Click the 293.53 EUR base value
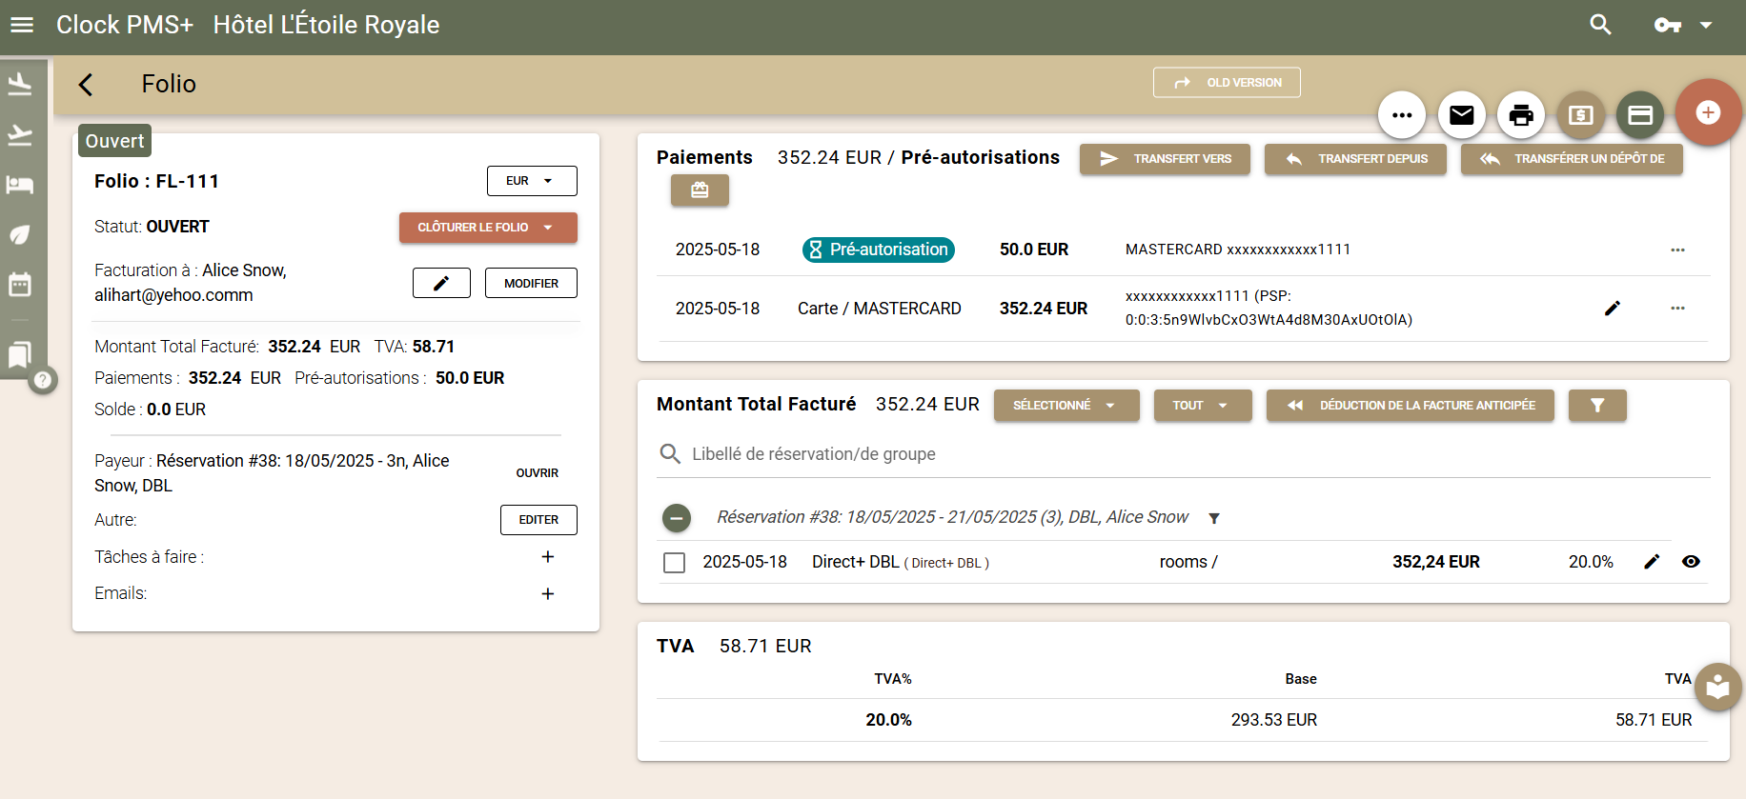 click(x=1274, y=720)
